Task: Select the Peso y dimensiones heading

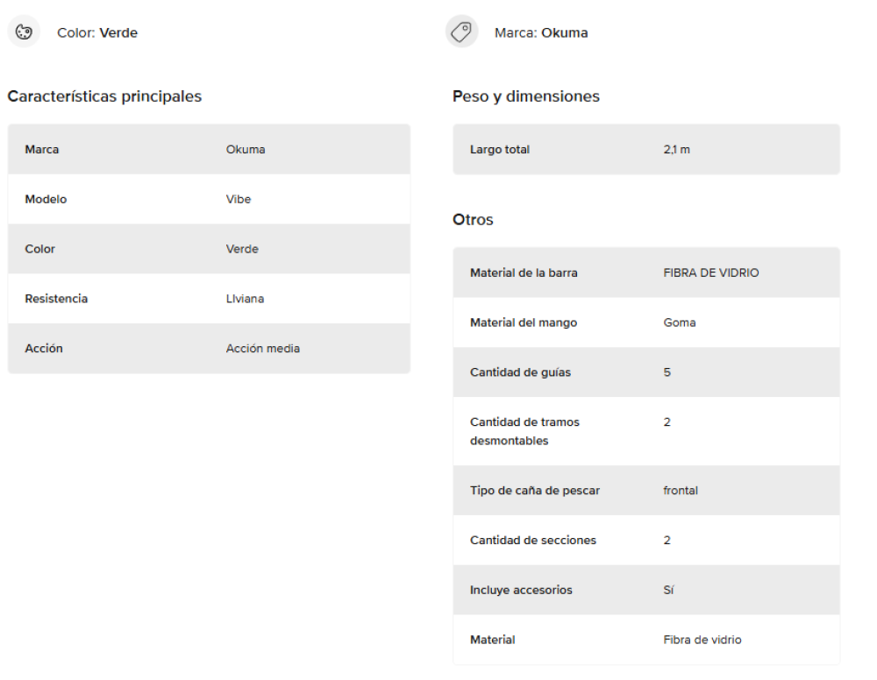Action: [x=526, y=96]
